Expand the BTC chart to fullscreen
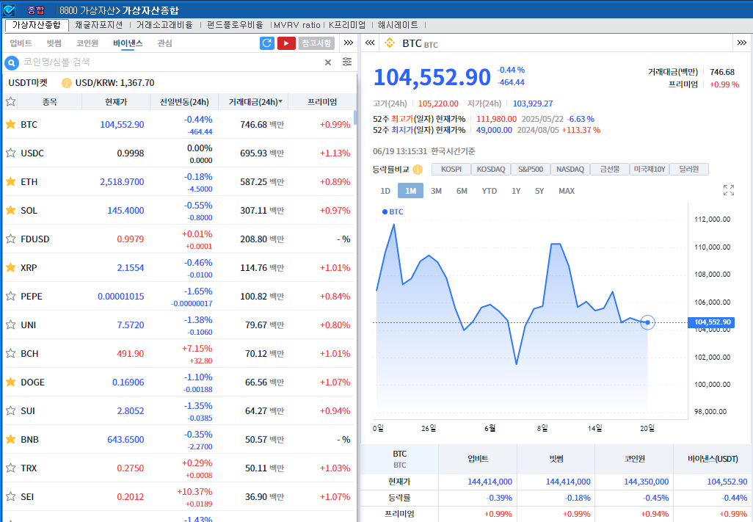 pos(728,191)
